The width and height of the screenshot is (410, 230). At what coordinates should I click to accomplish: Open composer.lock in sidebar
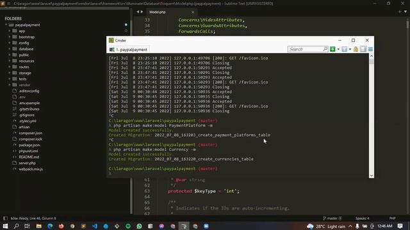(x=30, y=139)
